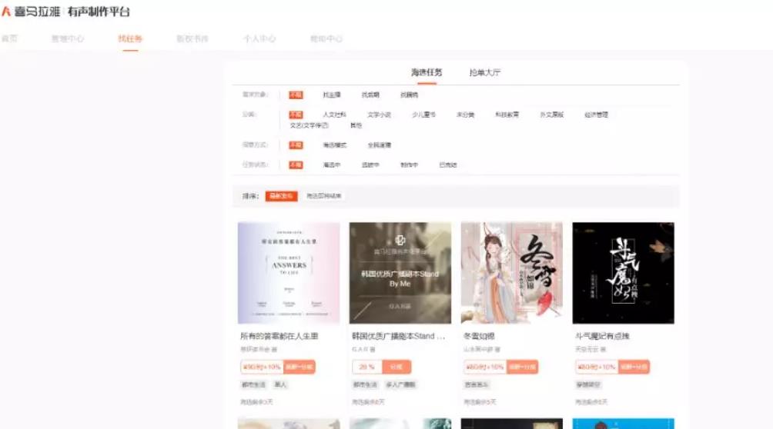Click the Ximalaya logo icon

(6, 12)
